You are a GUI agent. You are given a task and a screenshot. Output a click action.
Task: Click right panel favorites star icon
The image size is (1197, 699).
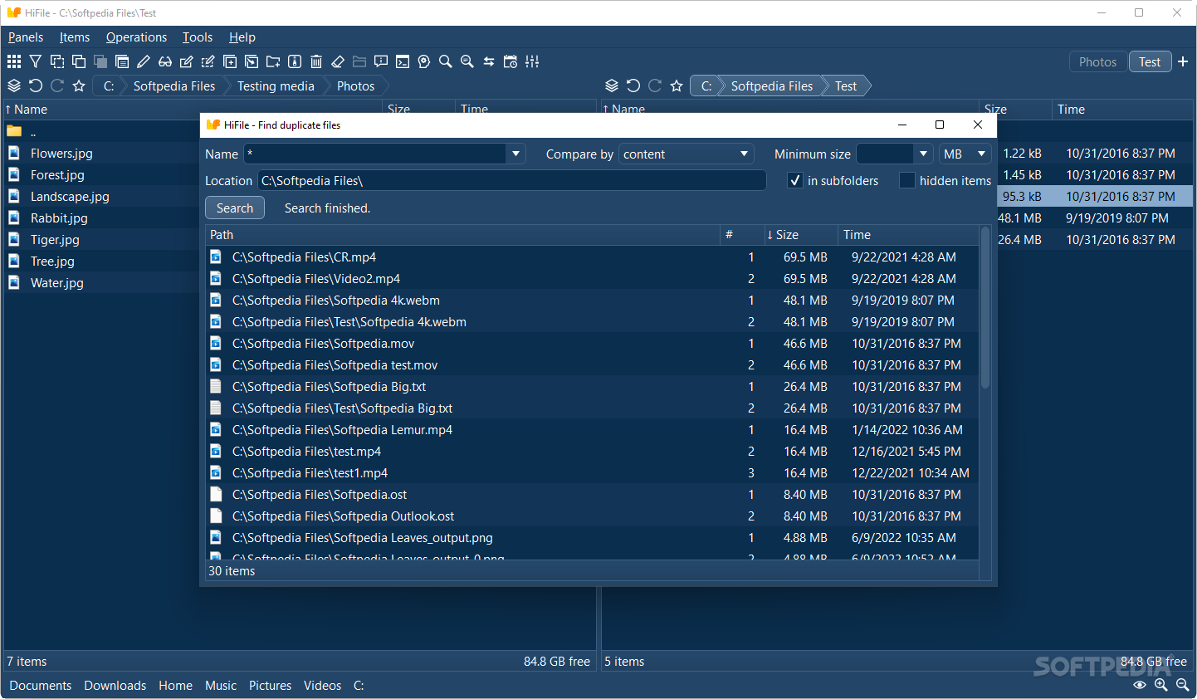pos(677,86)
